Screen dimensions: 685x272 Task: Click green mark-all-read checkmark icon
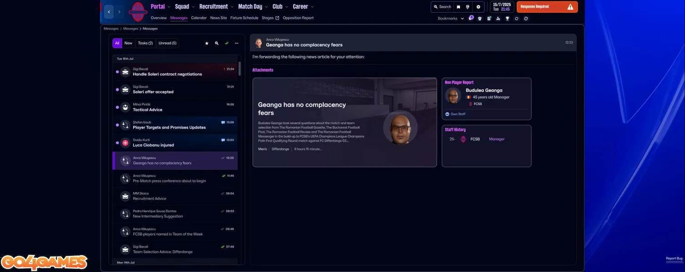point(227,44)
